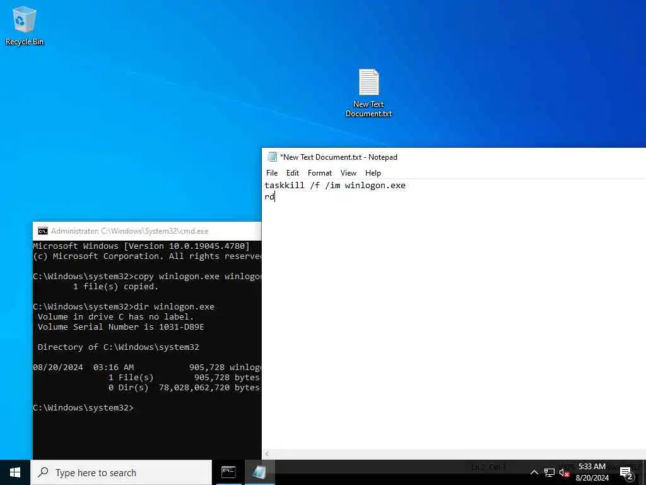Click the '1 File(s) 905,728 bytes' line
The image size is (646, 485).
[184, 378]
